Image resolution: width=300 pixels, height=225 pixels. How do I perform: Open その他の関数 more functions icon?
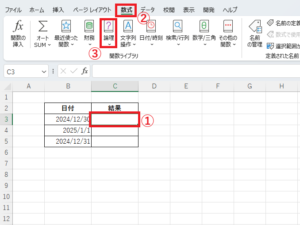(x=228, y=26)
